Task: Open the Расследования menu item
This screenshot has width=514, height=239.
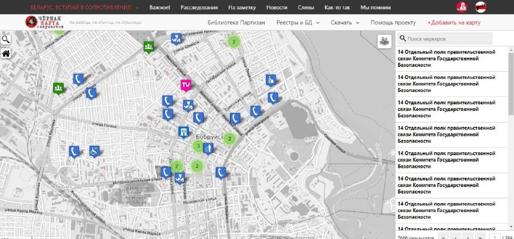Action: tap(199, 7)
